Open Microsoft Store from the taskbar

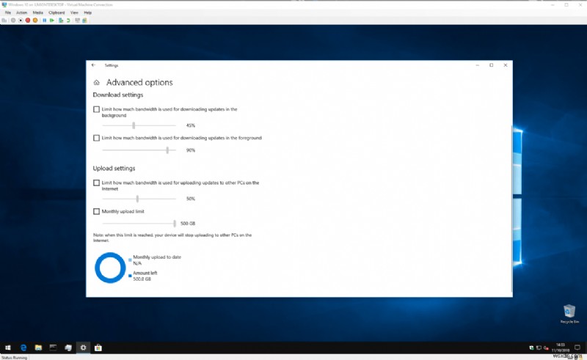pyautogui.click(x=98, y=348)
